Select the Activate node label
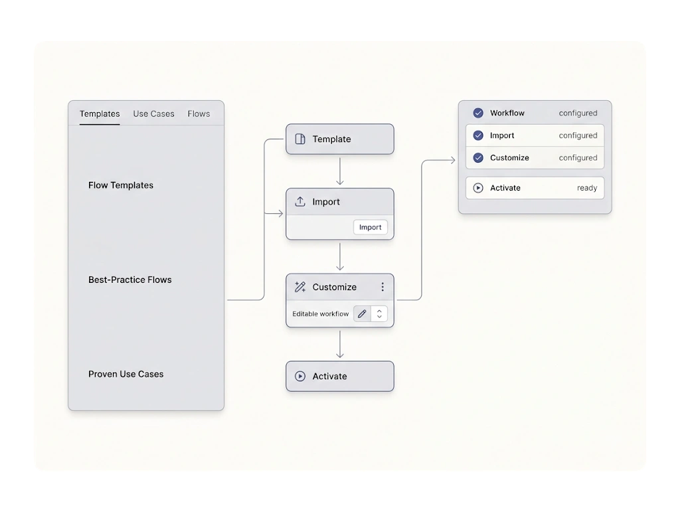The image size is (680, 508). point(329,377)
